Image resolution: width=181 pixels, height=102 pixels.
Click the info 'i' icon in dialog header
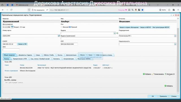pyautogui.click(x=171, y=15)
